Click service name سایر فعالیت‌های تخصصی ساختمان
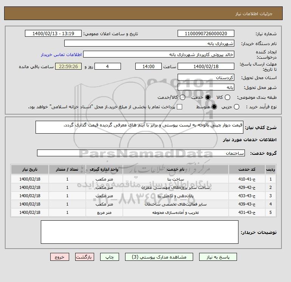 176,204
